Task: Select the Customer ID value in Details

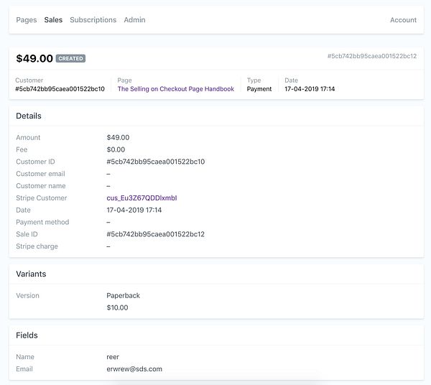Action: (x=156, y=162)
